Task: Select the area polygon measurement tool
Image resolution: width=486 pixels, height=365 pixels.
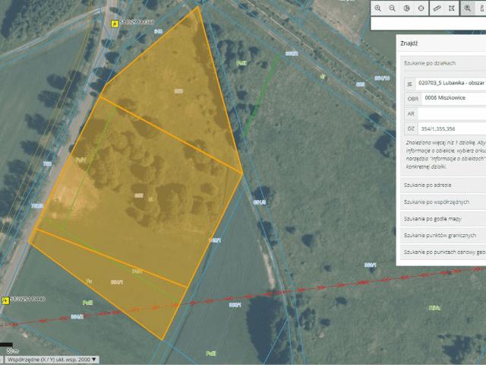Action: tap(452, 8)
